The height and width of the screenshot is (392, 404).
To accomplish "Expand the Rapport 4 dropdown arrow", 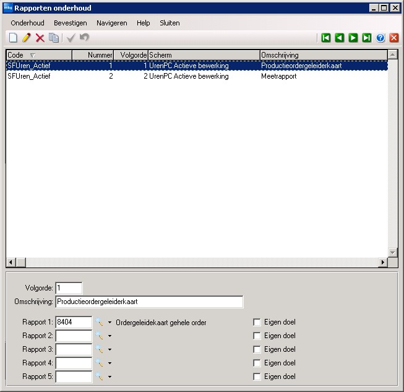I will pos(110,364).
